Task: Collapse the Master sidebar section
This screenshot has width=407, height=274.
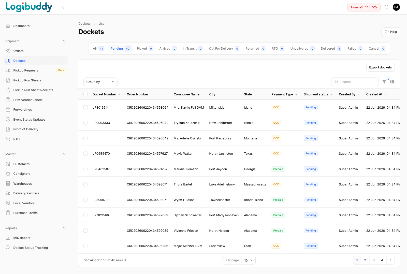Action: tap(64, 154)
